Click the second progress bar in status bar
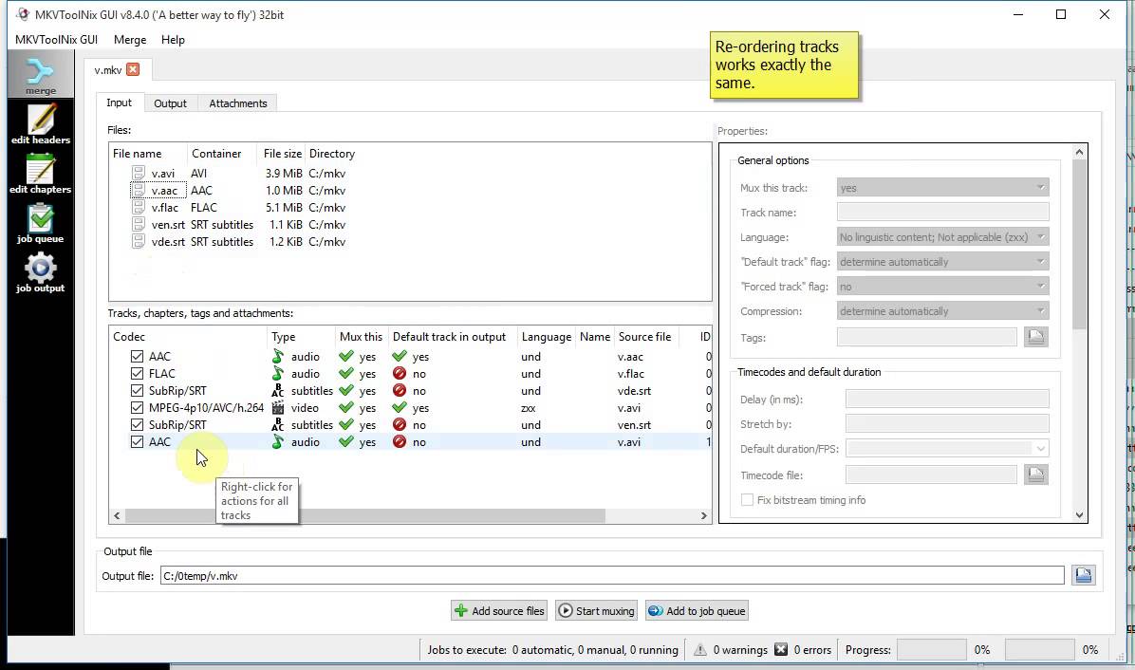This screenshot has width=1135, height=670. (1040, 650)
